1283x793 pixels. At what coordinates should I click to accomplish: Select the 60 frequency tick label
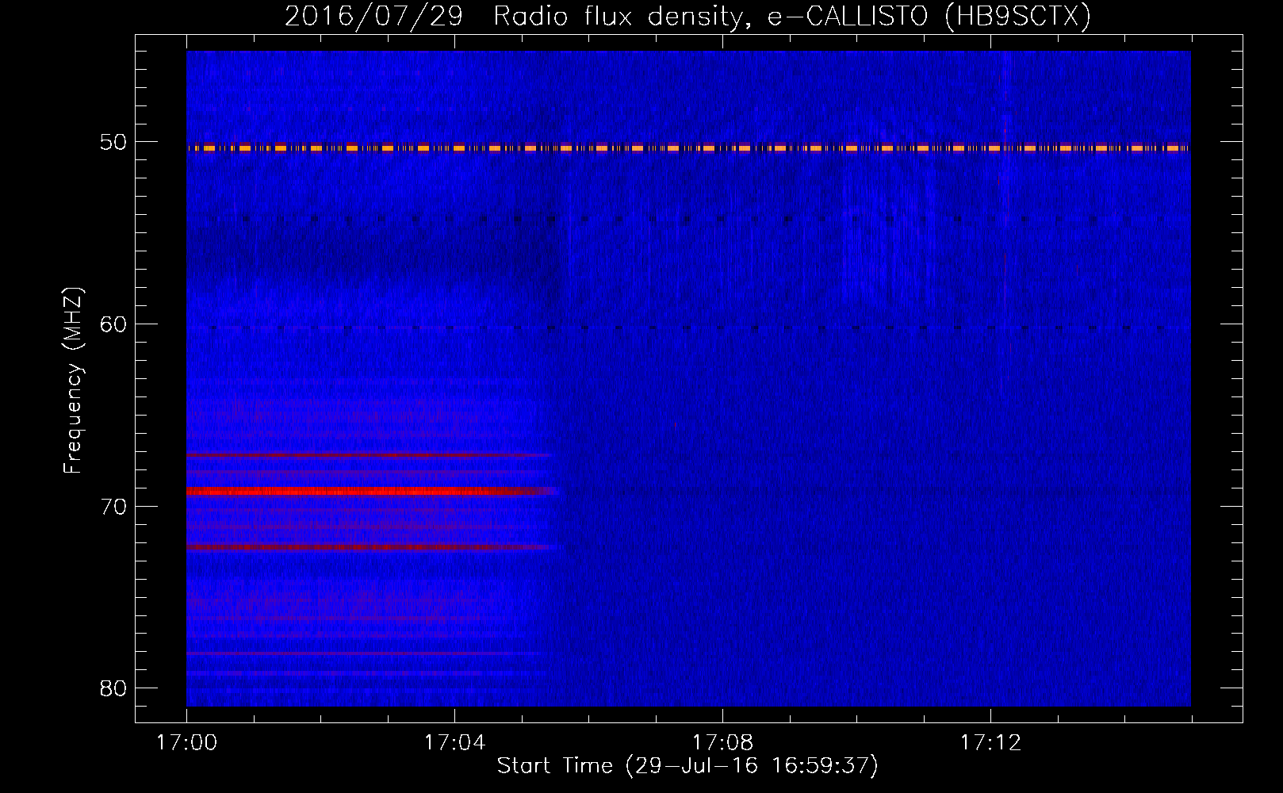(114, 324)
